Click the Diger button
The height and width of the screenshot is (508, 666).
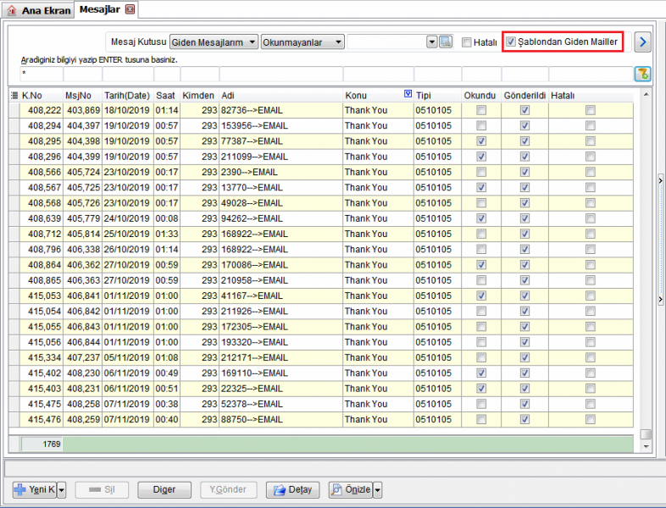pyautogui.click(x=164, y=489)
